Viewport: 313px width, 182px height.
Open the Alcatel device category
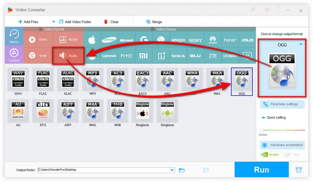[x=230, y=56]
